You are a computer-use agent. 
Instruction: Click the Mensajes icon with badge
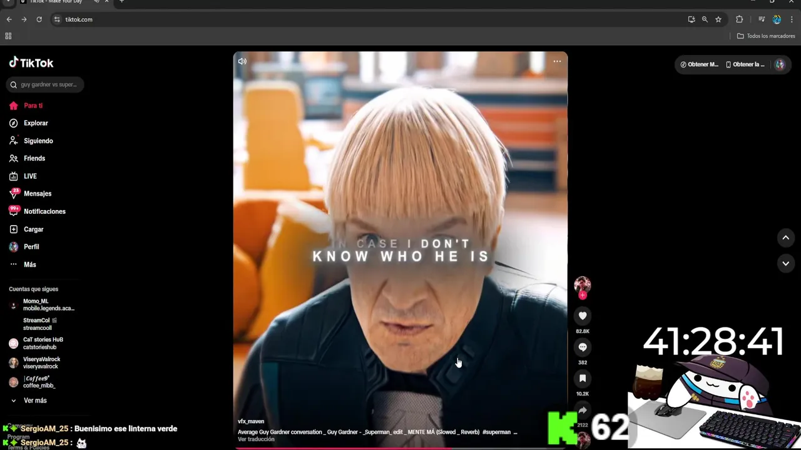pos(14,194)
